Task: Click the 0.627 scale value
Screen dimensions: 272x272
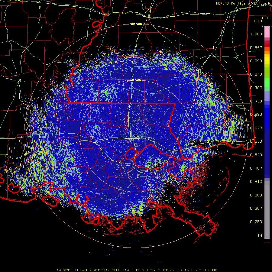Action: (256, 128)
